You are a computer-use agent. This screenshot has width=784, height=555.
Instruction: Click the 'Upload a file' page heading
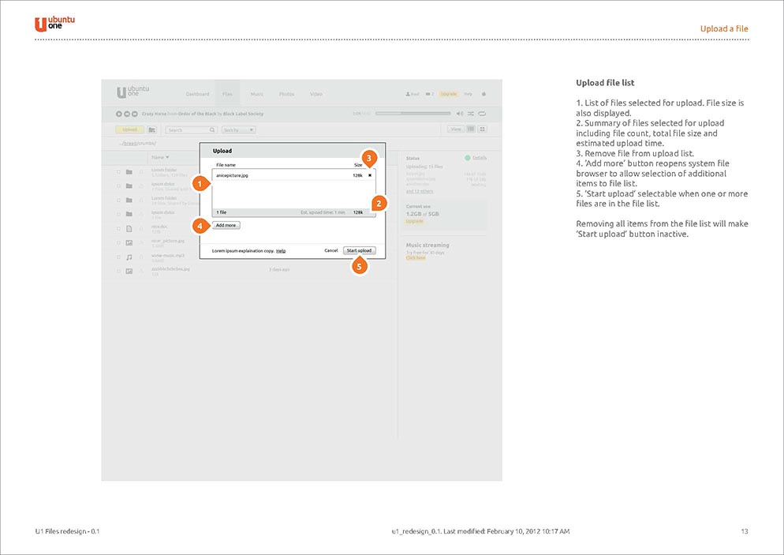[x=724, y=28]
